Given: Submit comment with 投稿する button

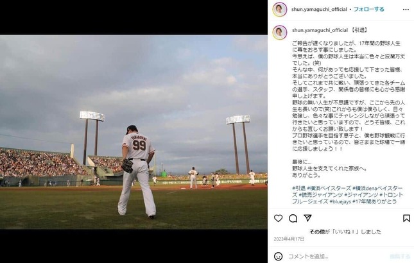Looking at the screenshot, I should tap(400, 257).
